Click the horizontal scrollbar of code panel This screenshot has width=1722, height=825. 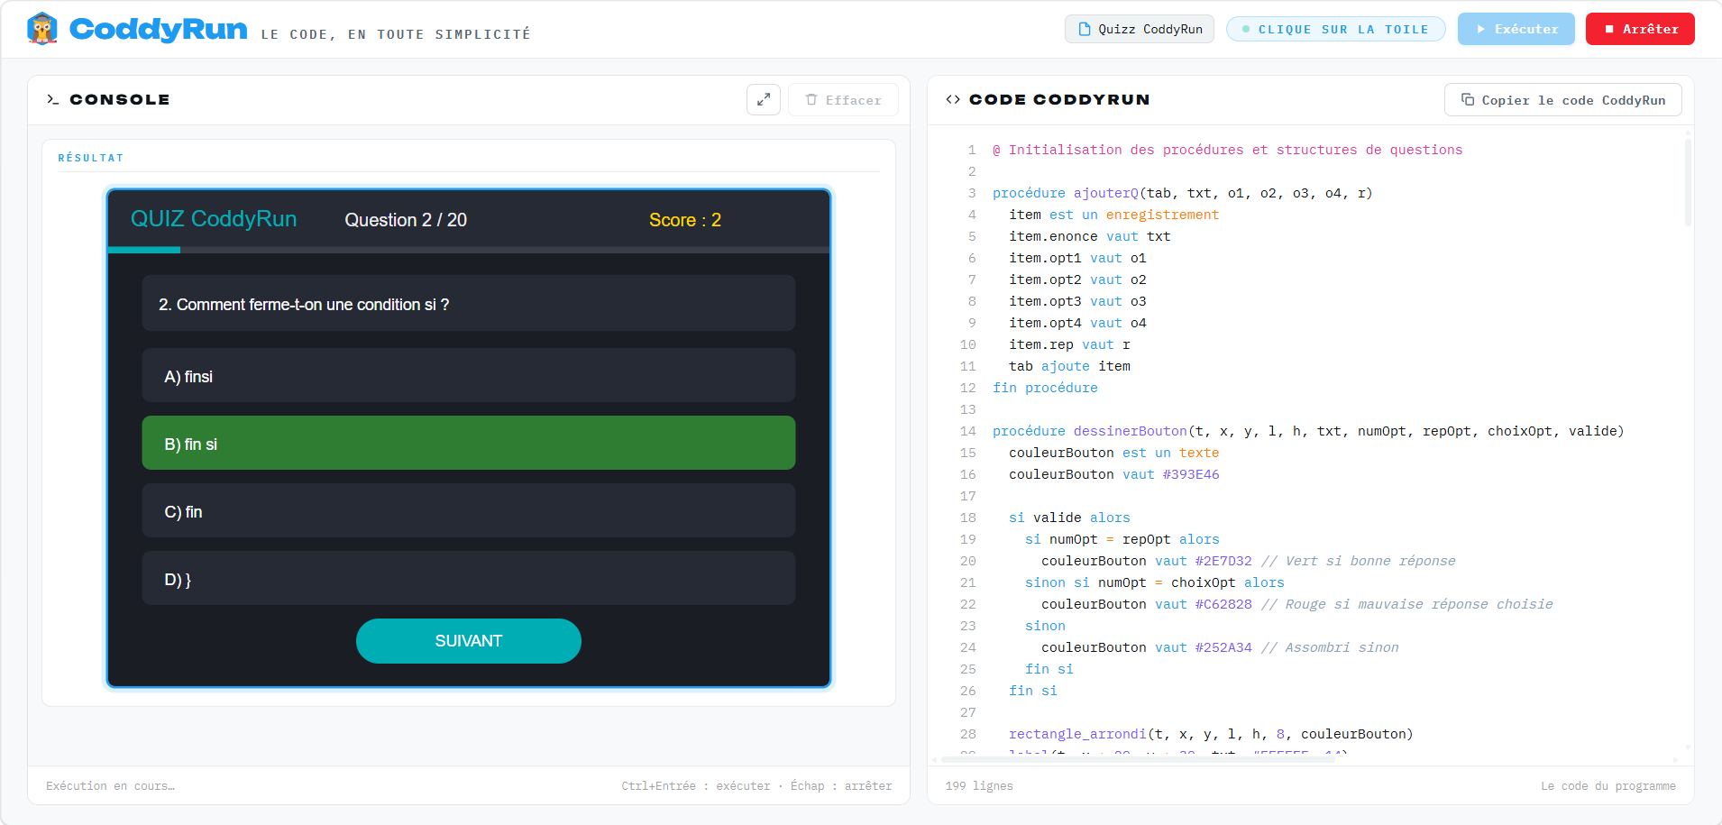1138,760
